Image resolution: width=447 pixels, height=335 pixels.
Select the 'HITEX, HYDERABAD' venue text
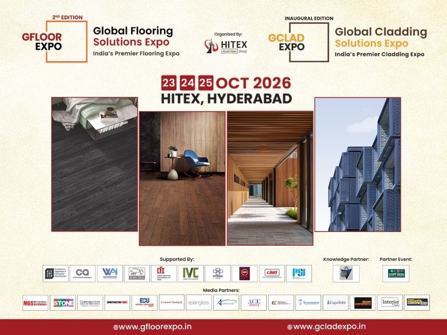pyautogui.click(x=227, y=98)
